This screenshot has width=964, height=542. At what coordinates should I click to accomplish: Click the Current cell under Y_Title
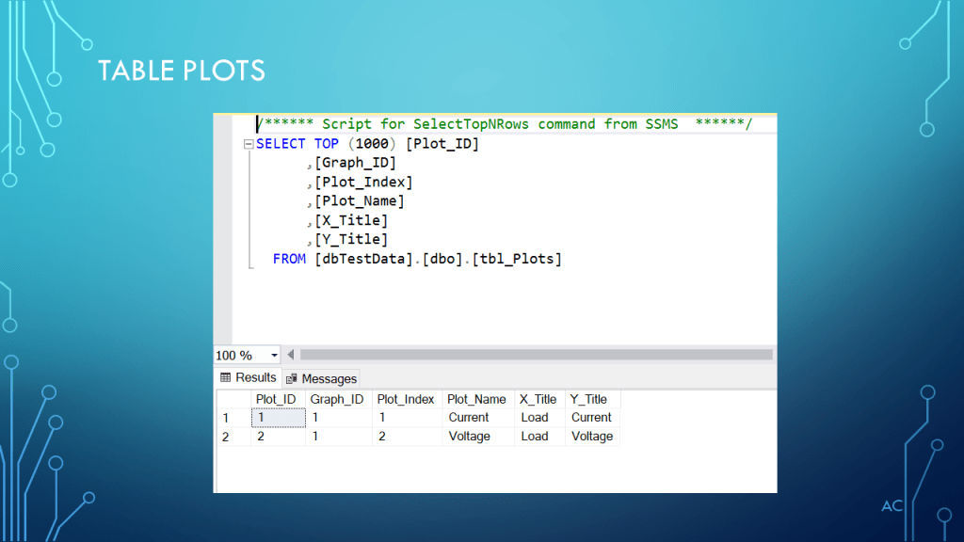(591, 418)
